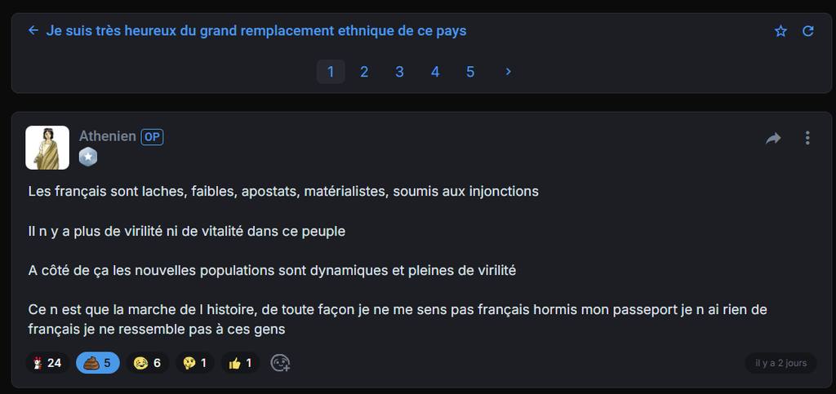The width and height of the screenshot is (836, 394).
Task: Open the three-dot post options menu
Action: (x=807, y=139)
